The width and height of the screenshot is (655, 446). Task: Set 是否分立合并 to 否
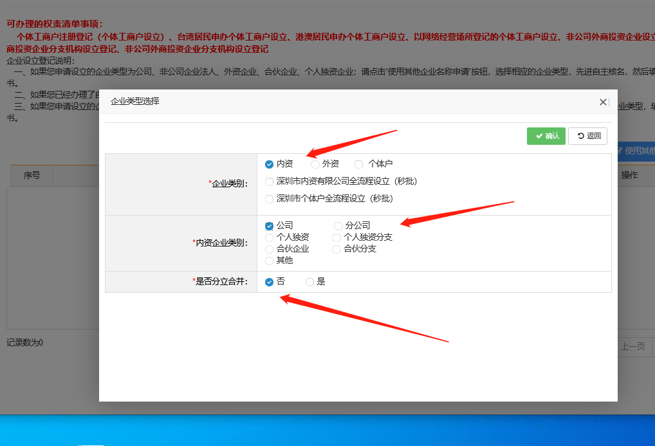(269, 282)
